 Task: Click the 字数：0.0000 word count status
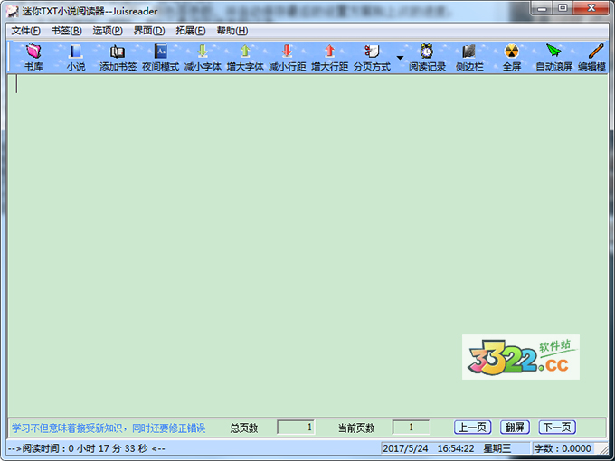(x=563, y=448)
